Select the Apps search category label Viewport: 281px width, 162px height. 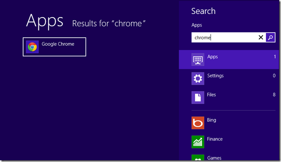(212, 57)
